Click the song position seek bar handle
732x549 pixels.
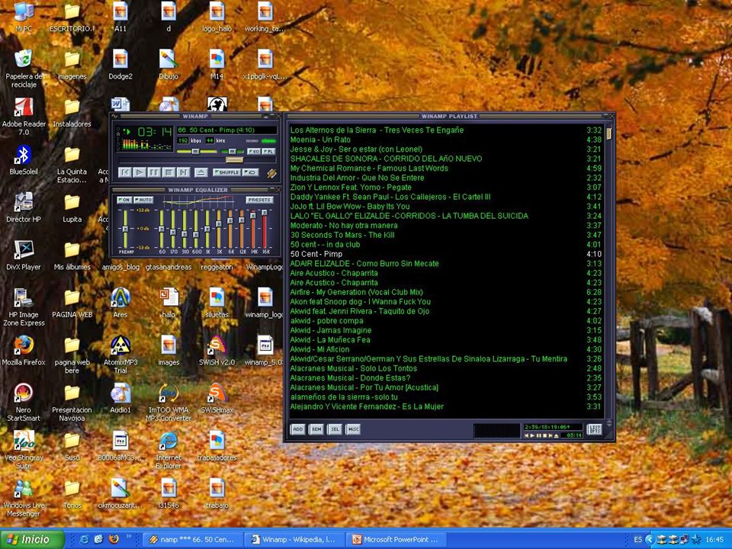(x=234, y=160)
